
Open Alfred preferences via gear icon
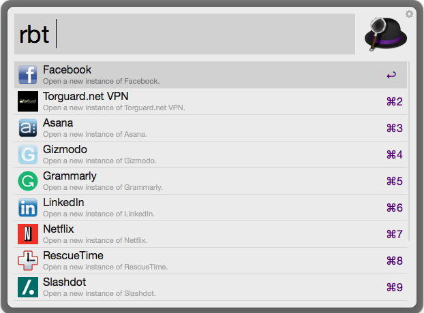pos(409,14)
